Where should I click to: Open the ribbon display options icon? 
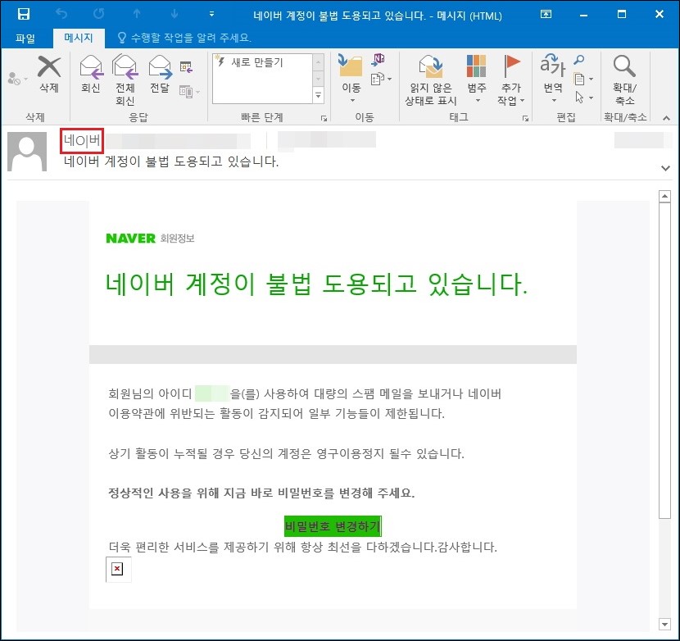[546, 14]
